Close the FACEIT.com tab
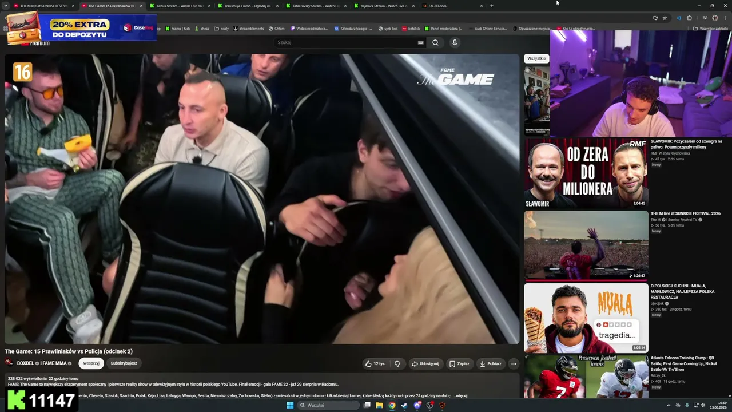This screenshot has width=732, height=412. pos(482,6)
